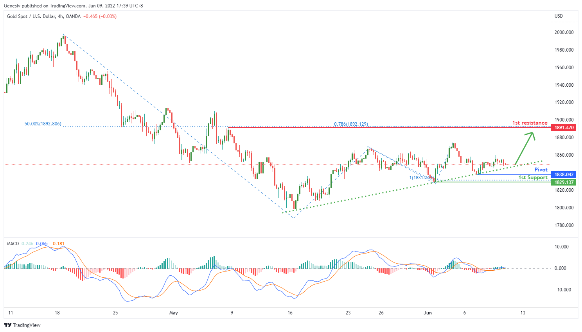
Task: Click the 'Jun' label on the time axis
Action: tap(428, 313)
